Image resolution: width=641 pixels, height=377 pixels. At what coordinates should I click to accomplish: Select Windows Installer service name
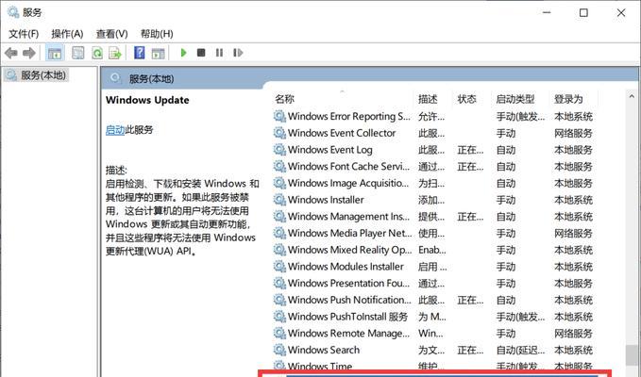[x=326, y=200]
